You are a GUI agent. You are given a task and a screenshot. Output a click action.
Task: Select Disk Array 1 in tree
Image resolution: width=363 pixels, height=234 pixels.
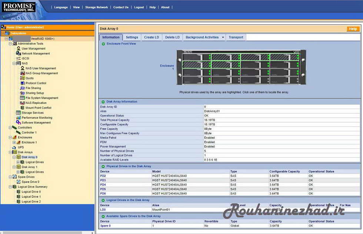point(29,167)
